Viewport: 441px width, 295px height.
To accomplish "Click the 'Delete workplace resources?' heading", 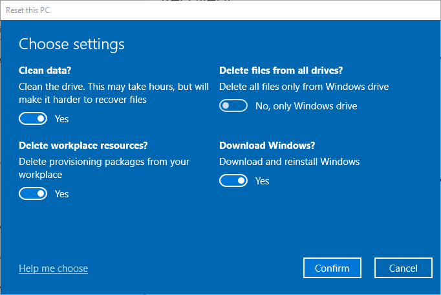I will point(78,145).
